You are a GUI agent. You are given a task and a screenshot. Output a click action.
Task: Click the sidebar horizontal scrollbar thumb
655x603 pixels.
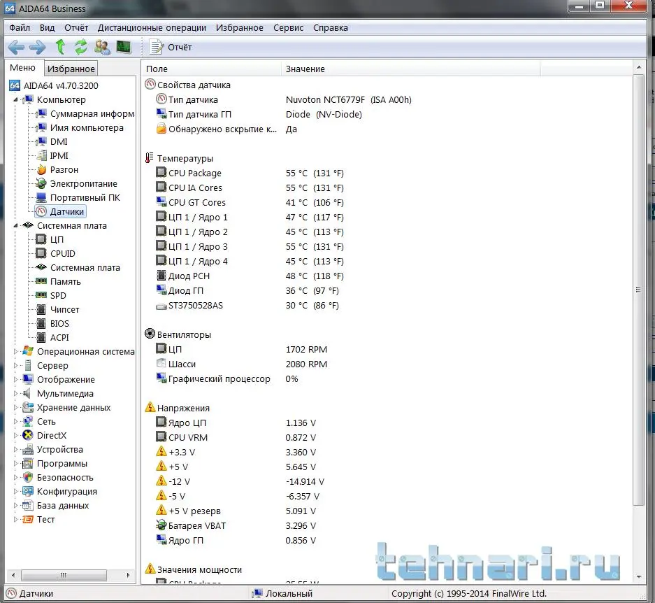[64, 576]
